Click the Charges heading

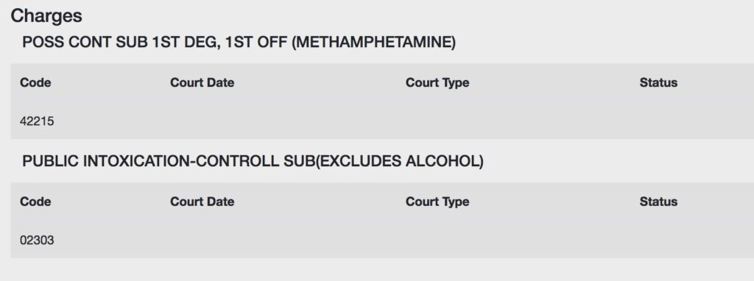pyautogui.click(x=46, y=16)
